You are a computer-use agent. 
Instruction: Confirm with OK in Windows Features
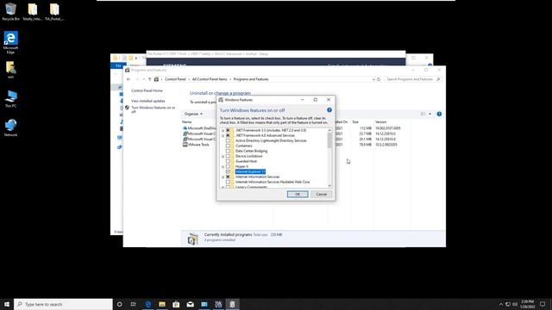[x=298, y=195]
